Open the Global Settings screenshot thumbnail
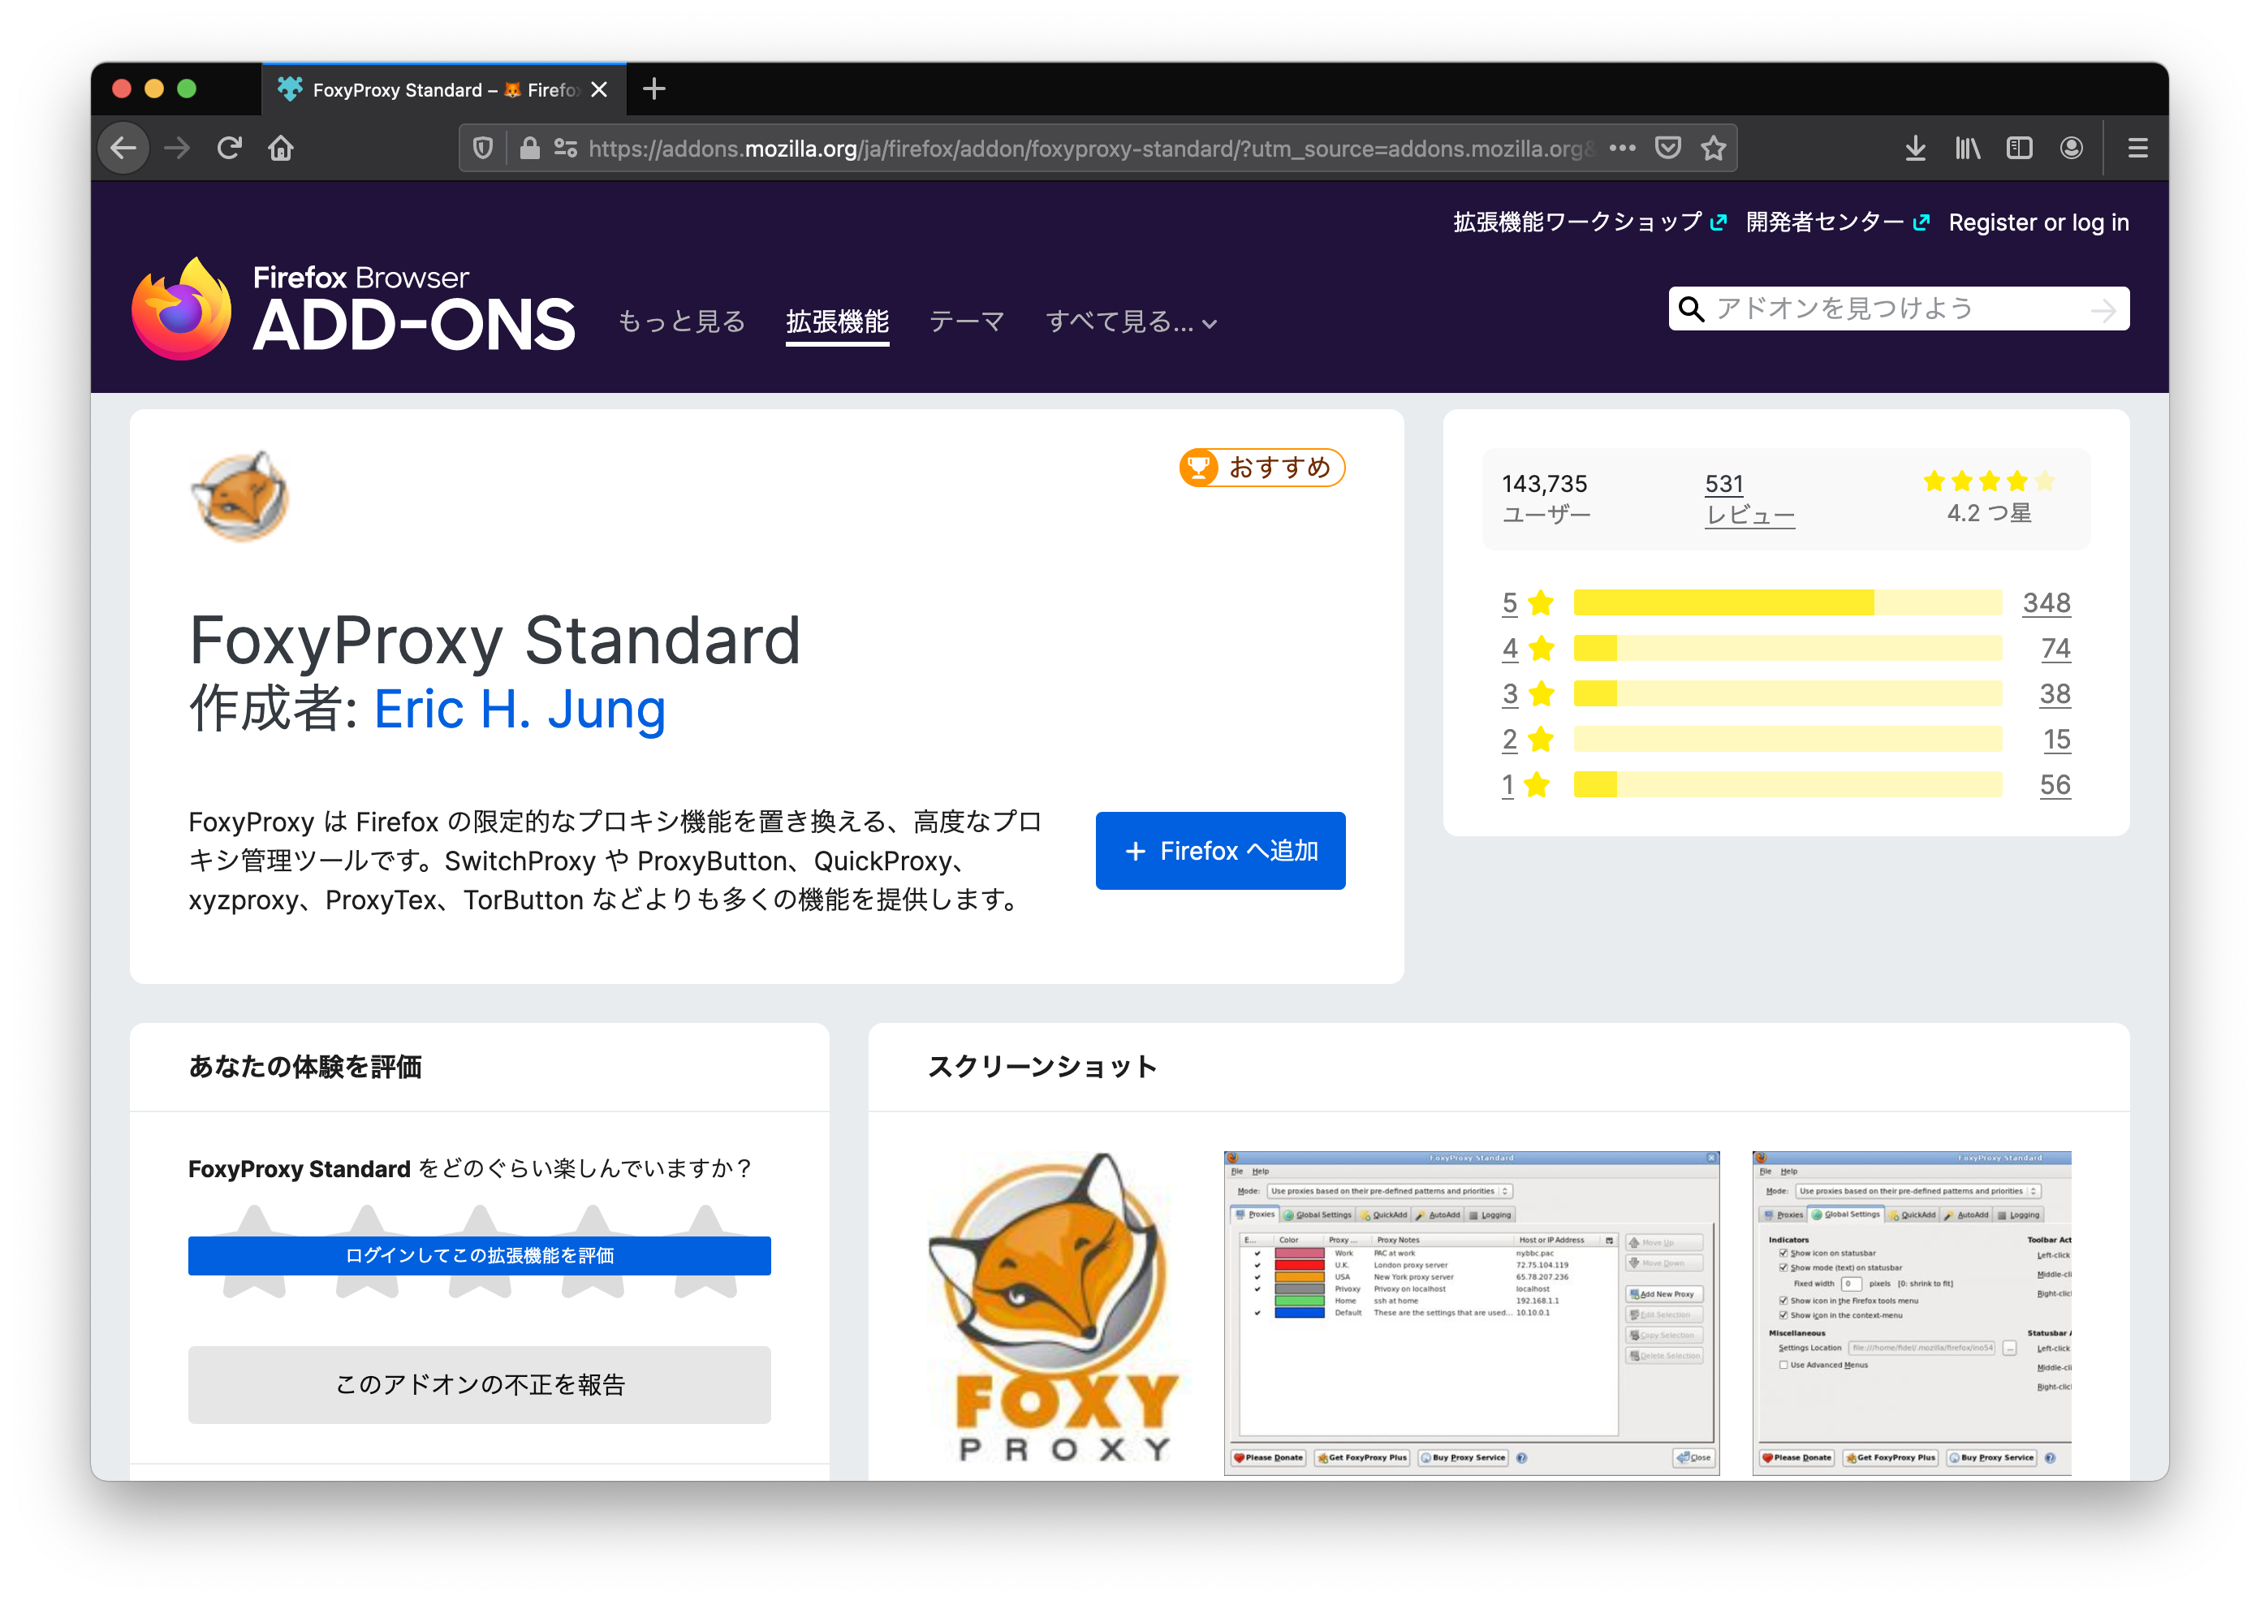The width and height of the screenshot is (2260, 1601). pos(1911,1312)
